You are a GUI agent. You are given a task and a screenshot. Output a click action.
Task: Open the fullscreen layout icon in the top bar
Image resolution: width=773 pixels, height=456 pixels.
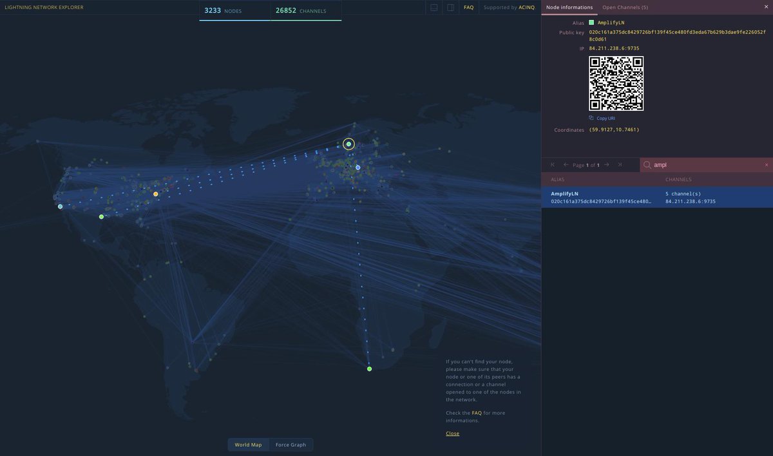434,7
